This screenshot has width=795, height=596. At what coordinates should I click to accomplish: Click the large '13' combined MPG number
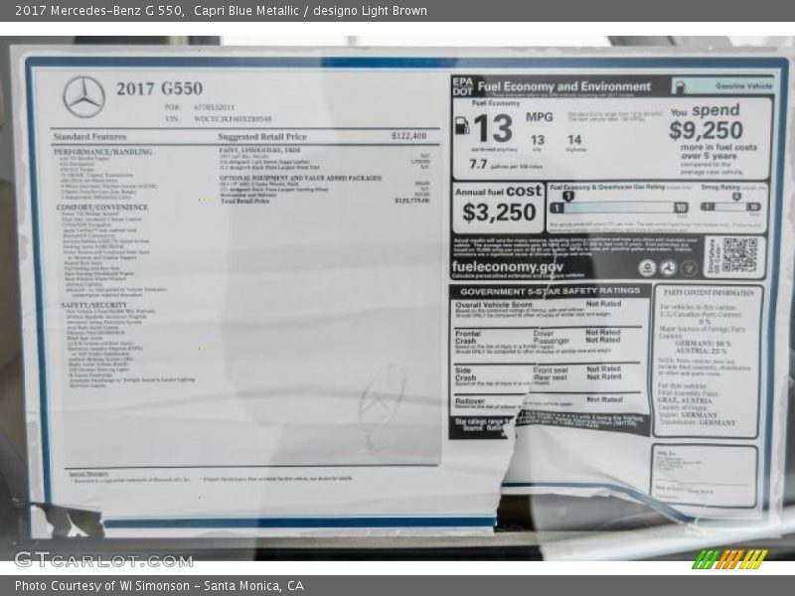tap(493, 128)
